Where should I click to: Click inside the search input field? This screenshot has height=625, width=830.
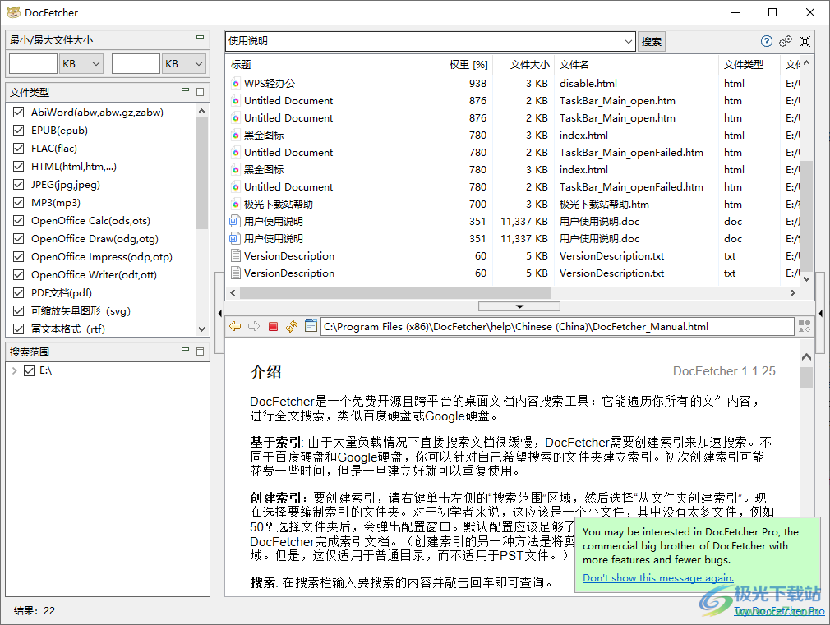tap(411, 41)
